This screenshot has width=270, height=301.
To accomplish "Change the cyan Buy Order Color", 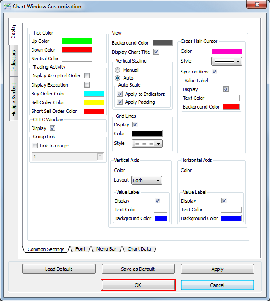I will 94,94.
